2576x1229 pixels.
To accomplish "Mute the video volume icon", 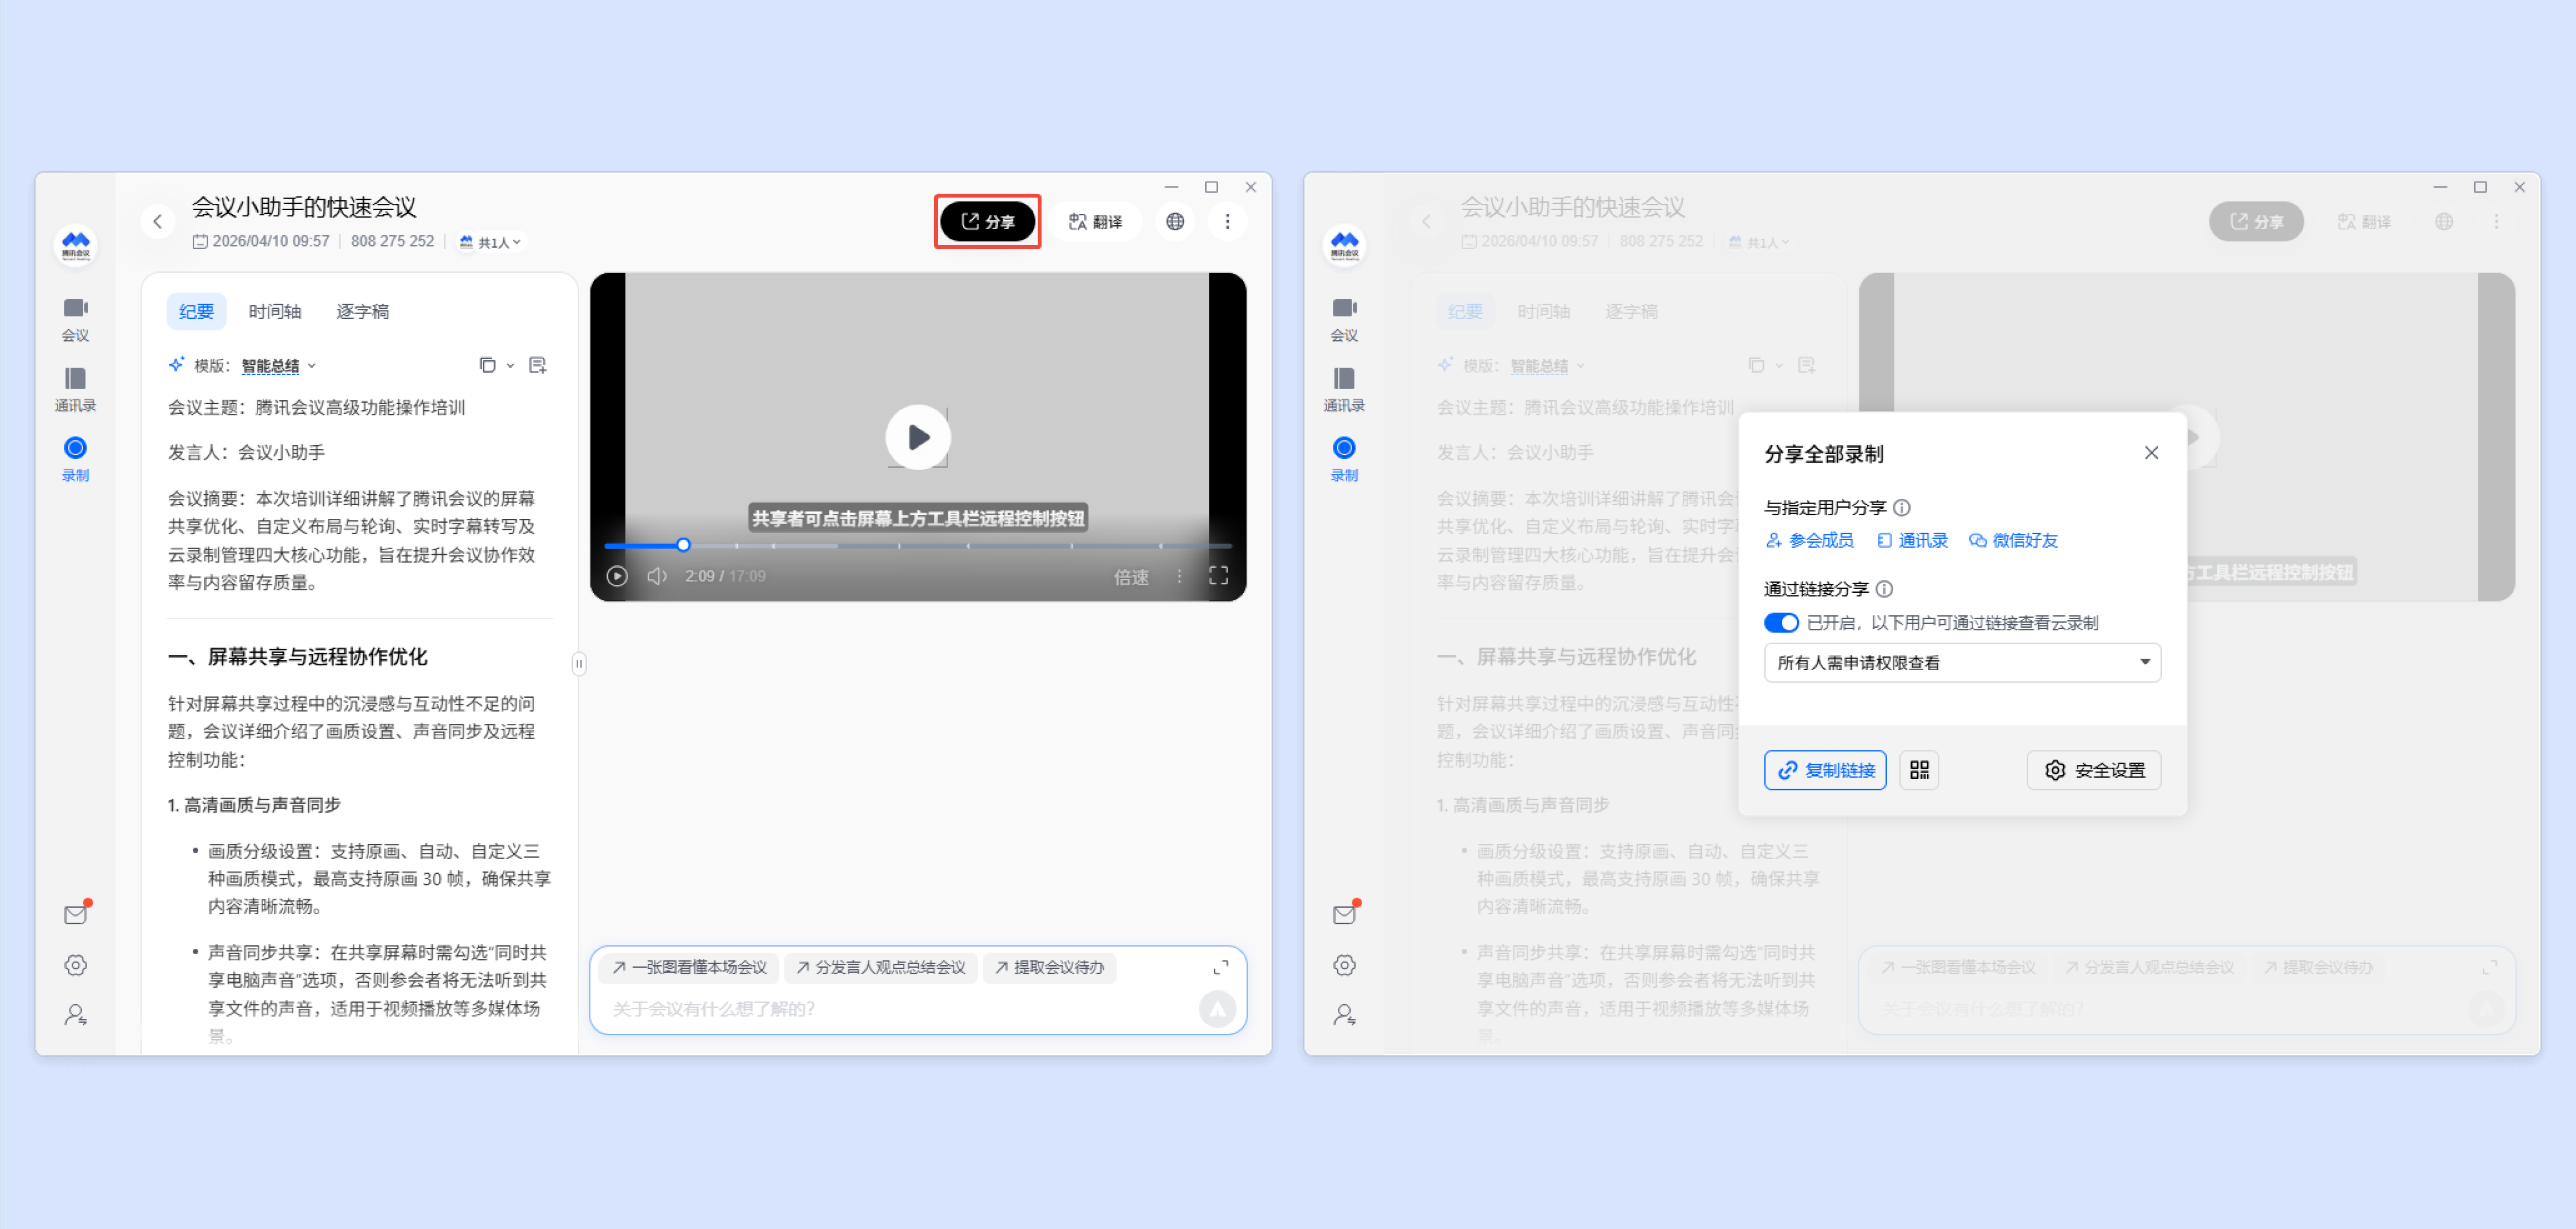I will coord(656,576).
